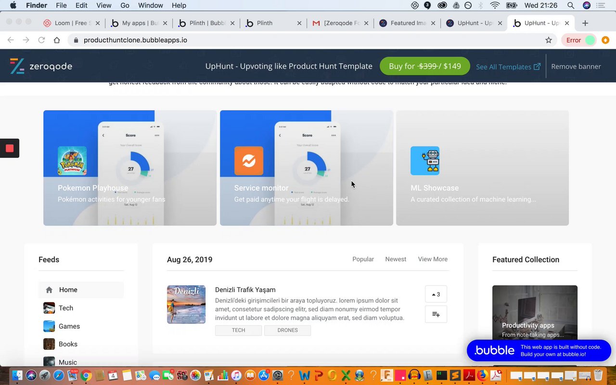Screen dimensions: 616x385
Task: Click the Chrome profile Error button
Action: click(579, 40)
